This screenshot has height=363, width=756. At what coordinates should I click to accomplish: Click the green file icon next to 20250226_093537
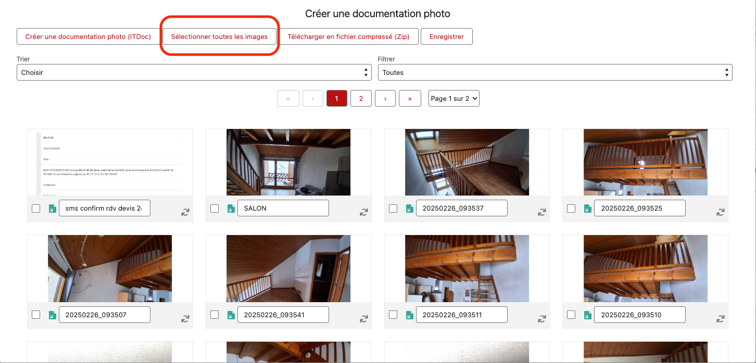pos(409,209)
